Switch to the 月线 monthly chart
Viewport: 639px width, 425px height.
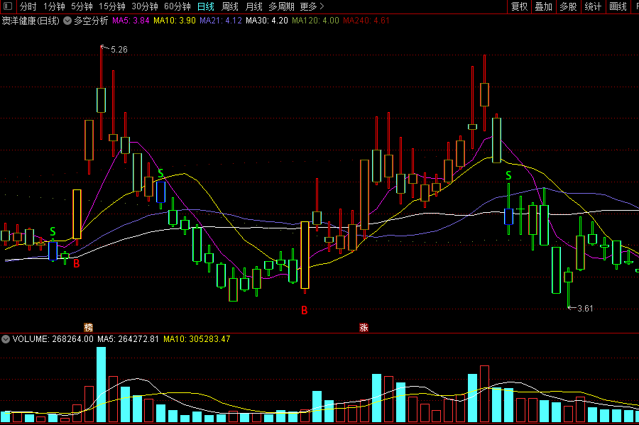(254, 6)
